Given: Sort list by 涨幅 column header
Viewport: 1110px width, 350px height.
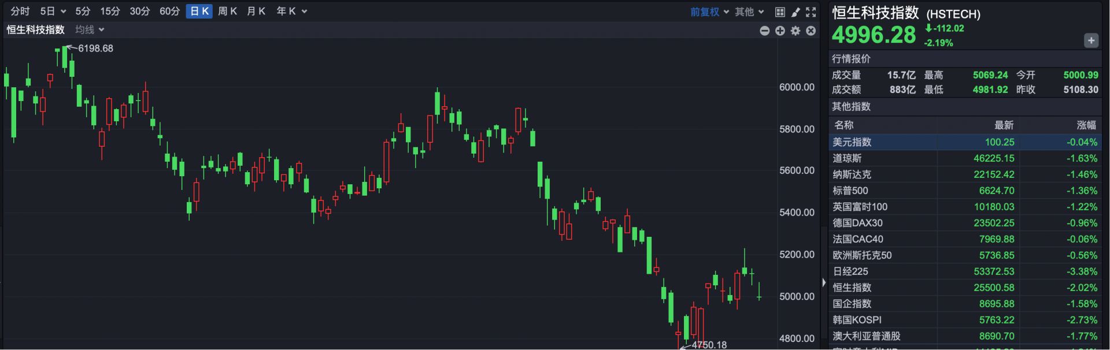Looking at the screenshot, I should pos(1086,125).
